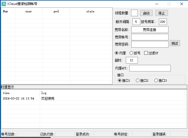Click the 测试 test button

click(x=175, y=43)
